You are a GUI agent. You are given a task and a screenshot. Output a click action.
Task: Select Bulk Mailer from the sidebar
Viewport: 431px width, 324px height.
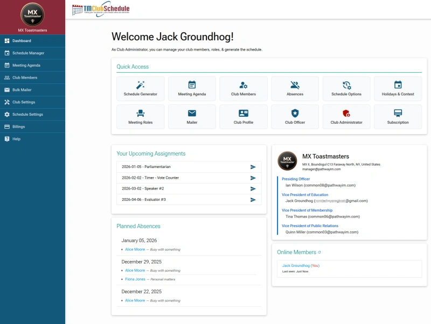coord(25,90)
